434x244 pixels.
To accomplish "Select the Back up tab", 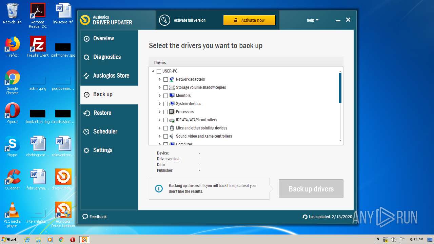I will point(109,95).
